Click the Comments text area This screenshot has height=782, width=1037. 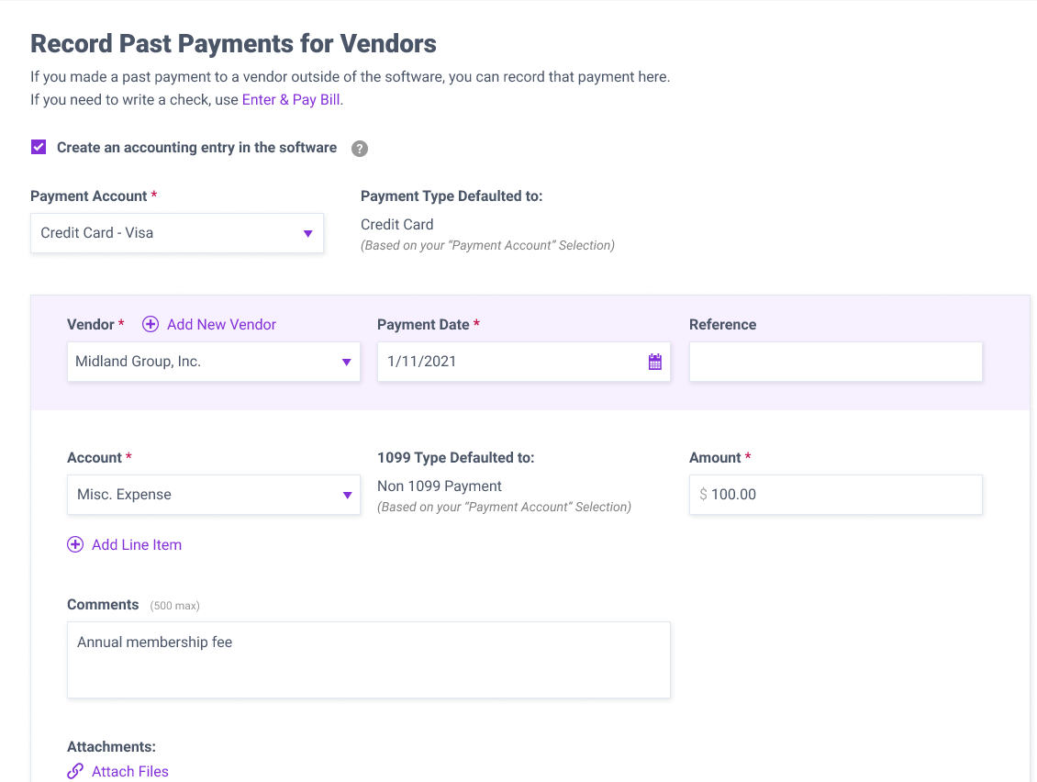click(369, 660)
